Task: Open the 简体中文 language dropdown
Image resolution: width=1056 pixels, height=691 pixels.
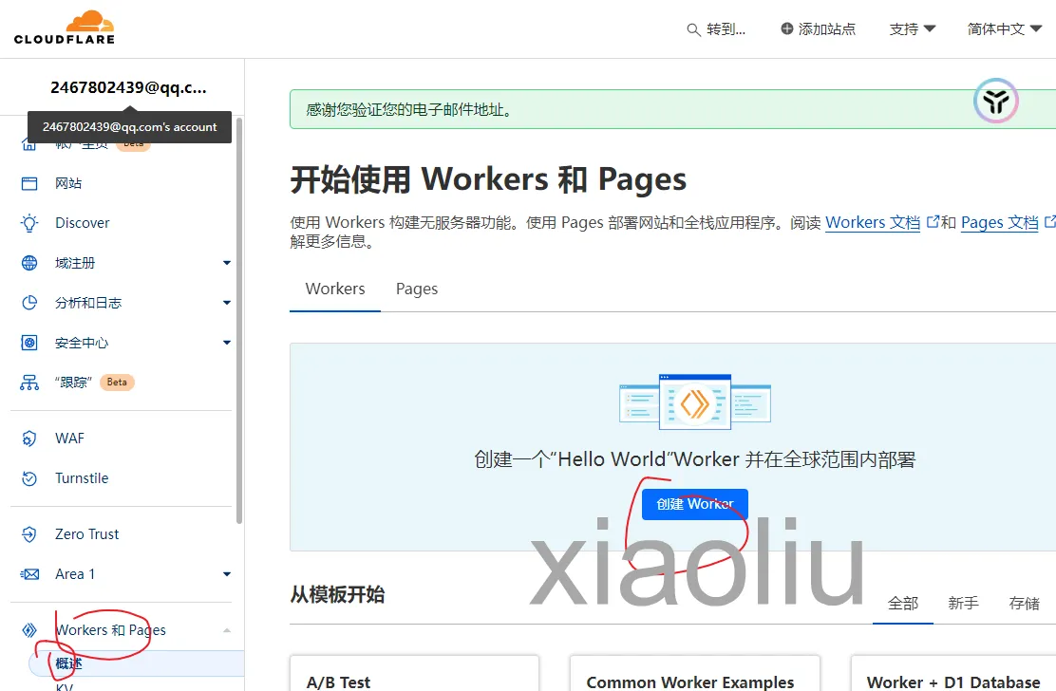Action: click(1005, 28)
